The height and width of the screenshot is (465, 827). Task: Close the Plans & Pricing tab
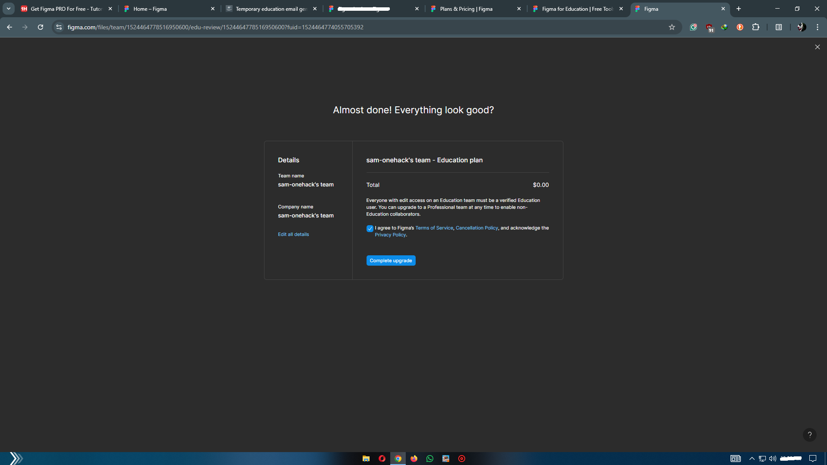[519, 9]
